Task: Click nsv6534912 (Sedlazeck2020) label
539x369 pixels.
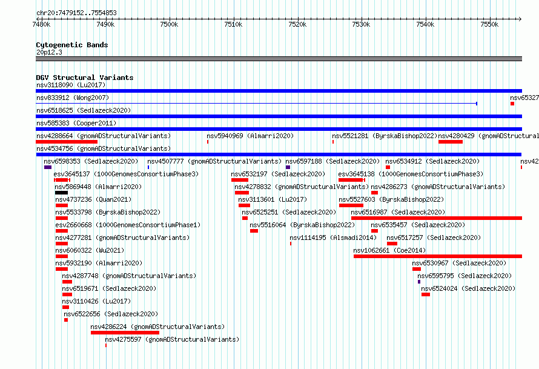Action: pos(432,161)
